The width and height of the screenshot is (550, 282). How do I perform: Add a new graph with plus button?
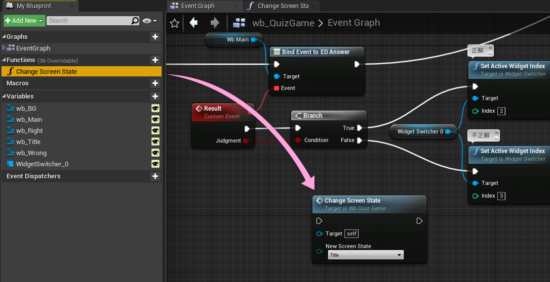click(155, 37)
